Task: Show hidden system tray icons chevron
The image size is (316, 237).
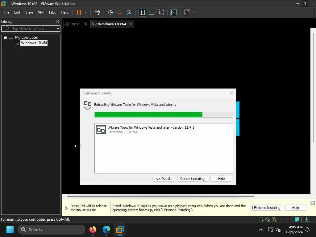Action: [x=260, y=230]
